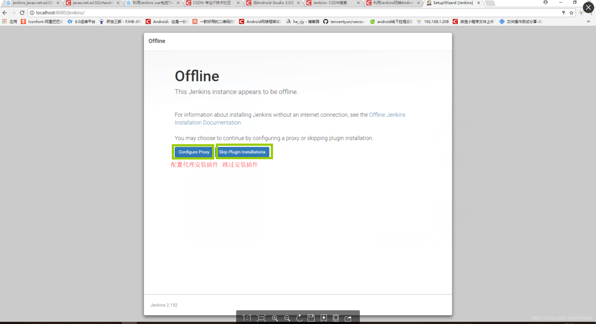Open the ha_cjy - 博客园 bookmark

[303, 22]
